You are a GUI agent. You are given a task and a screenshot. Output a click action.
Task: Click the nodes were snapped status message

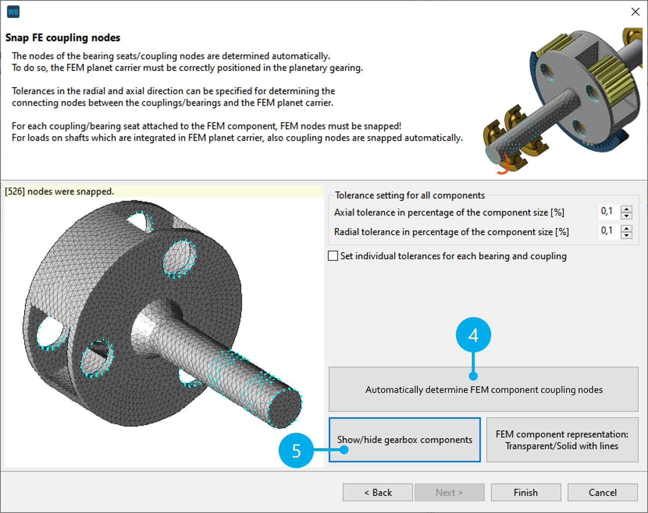[60, 191]
